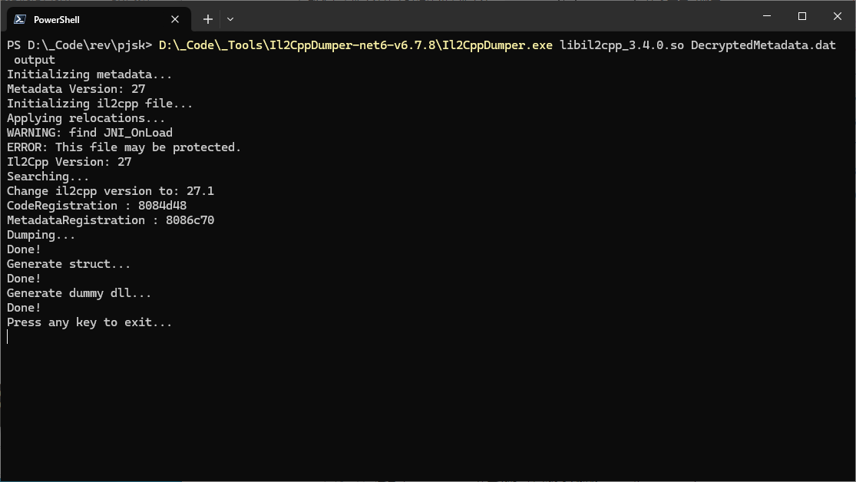856x482 pixels.
Task: Click the 'Press any key to exit...' line
Action: pos(90,322)
